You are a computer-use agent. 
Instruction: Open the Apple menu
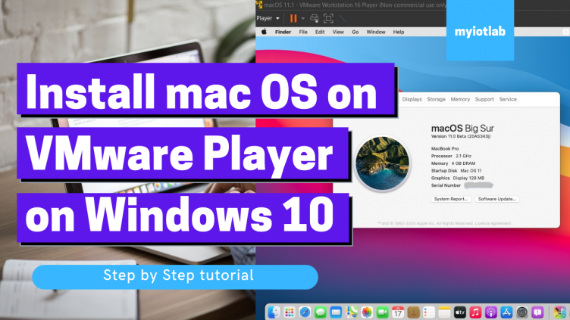[x=264, y=32]
